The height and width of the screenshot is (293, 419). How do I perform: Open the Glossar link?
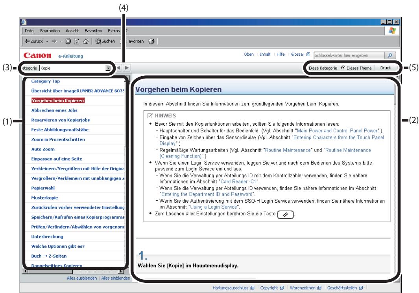click(x=297, y=54)
